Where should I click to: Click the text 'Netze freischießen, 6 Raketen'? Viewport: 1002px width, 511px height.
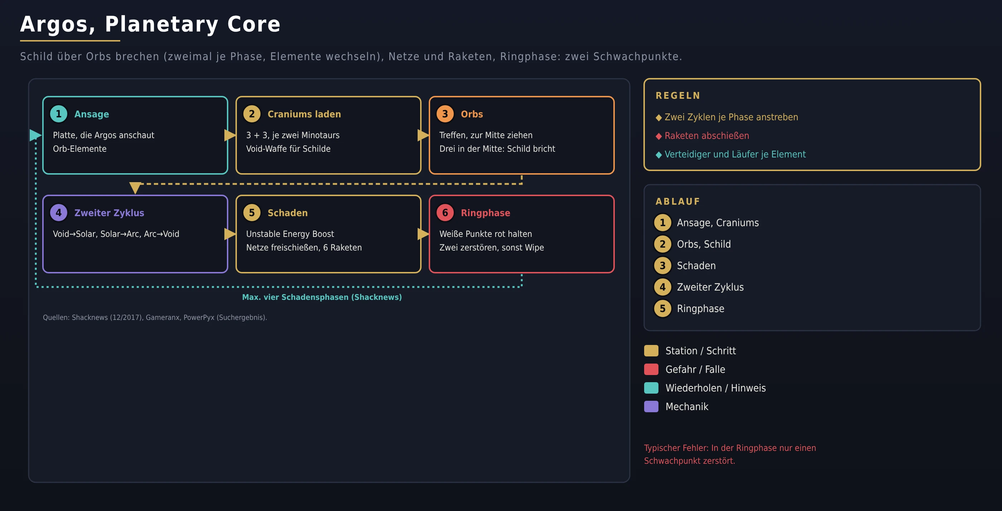point(304,248)
